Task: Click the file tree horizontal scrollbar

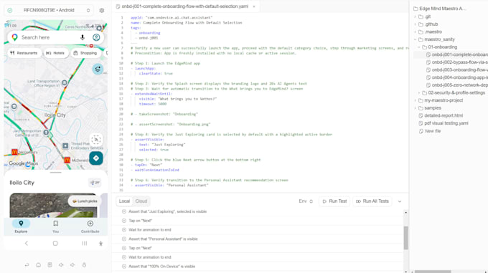Action: (x=433, y=272)
